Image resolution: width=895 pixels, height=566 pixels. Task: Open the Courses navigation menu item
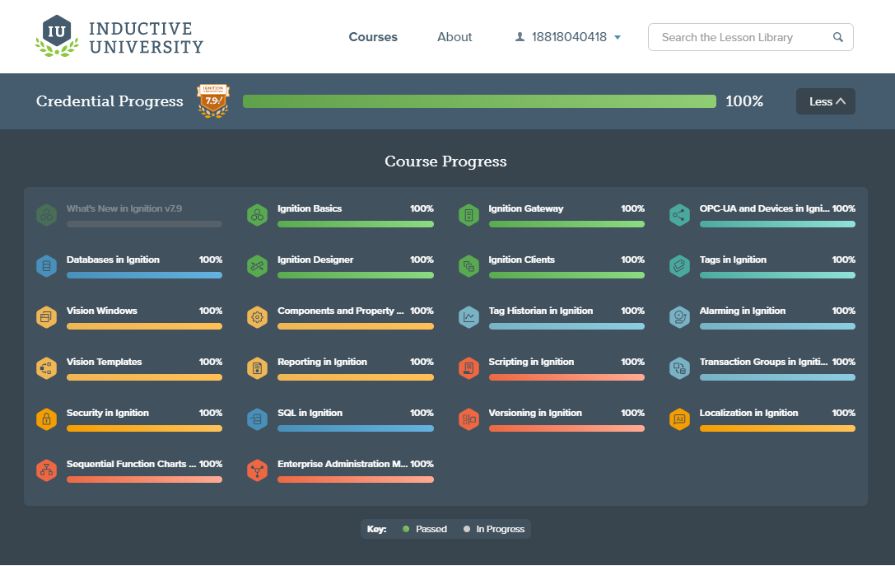point(373,37)
